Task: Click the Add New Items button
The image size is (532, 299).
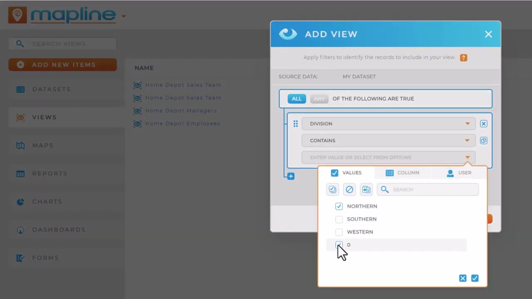Action: [62, 65]
